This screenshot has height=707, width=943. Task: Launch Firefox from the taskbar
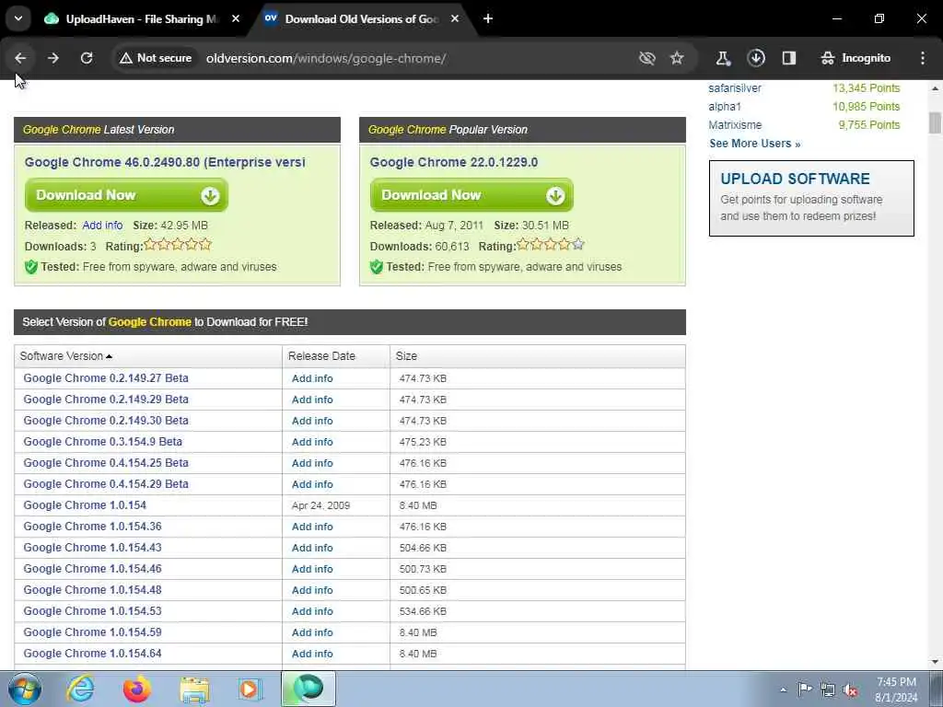[137, 689]
